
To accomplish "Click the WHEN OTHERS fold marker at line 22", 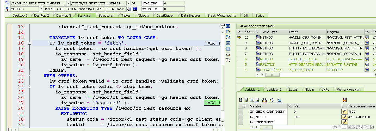I will 29,76.
